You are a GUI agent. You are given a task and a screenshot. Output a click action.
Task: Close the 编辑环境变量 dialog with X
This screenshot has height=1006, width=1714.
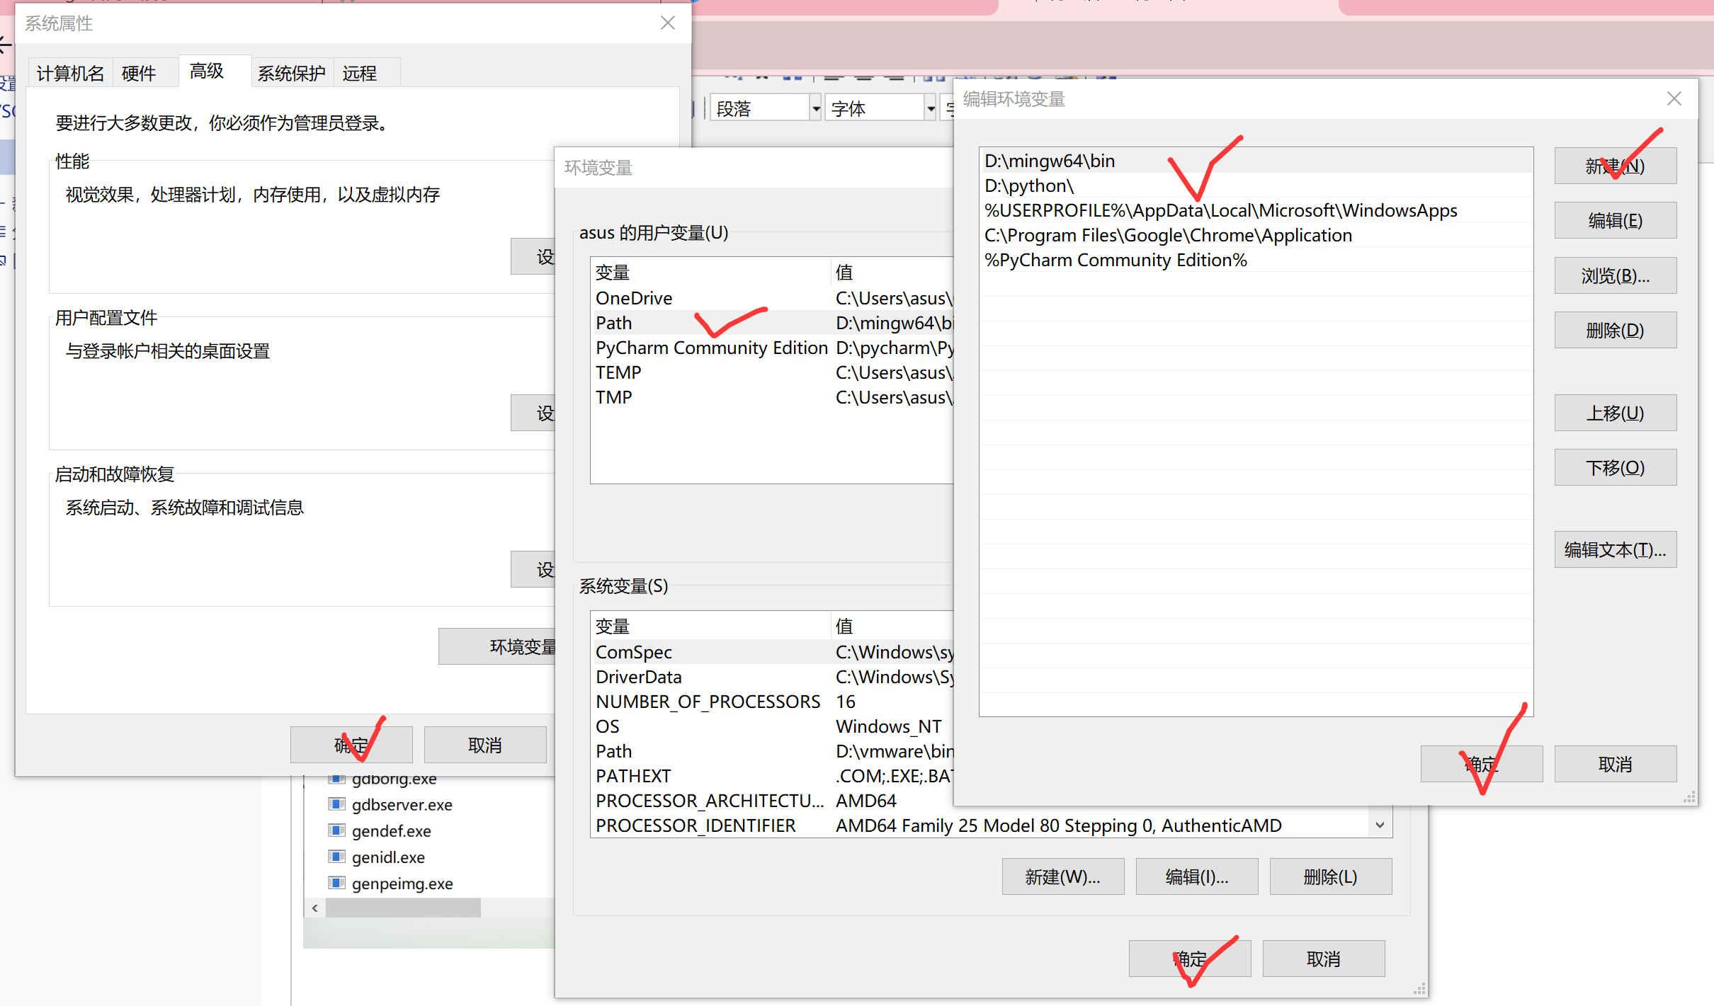coord(1674,99)
